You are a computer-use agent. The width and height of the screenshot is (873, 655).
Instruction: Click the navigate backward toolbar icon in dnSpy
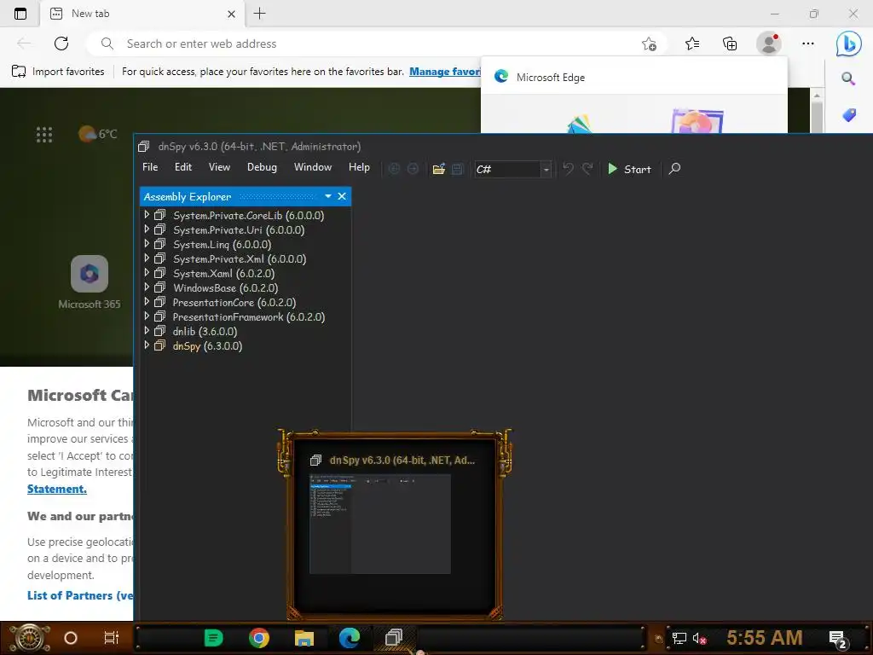394,169
